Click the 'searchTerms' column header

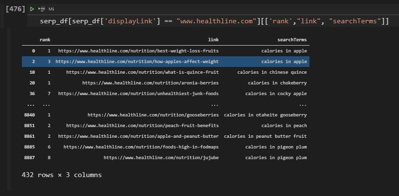click(292, 40)
